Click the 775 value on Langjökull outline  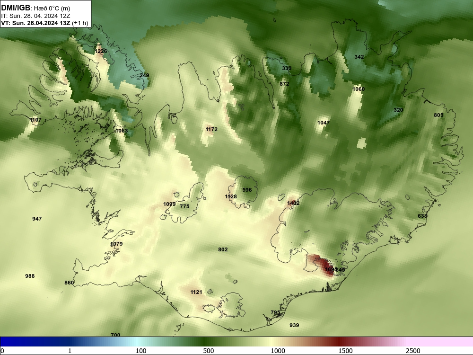tap(184, 206)
